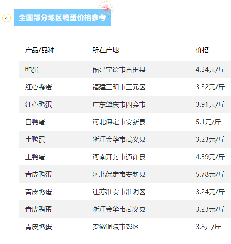The width and height of the screenshot is (231, 244).
Task: Select the 广东肇庆市四会市 origin cell
Action: 119,104
